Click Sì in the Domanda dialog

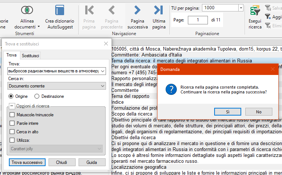228,112
